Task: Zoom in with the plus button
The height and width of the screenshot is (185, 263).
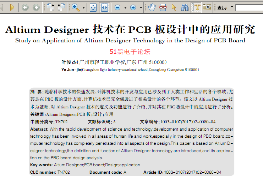Action: (133, 7)
